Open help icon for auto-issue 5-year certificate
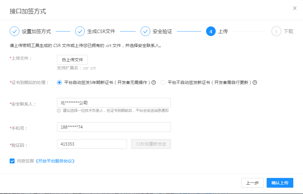Image resolution: width=303 pixels, height=194 pixels. click(154, 82)
